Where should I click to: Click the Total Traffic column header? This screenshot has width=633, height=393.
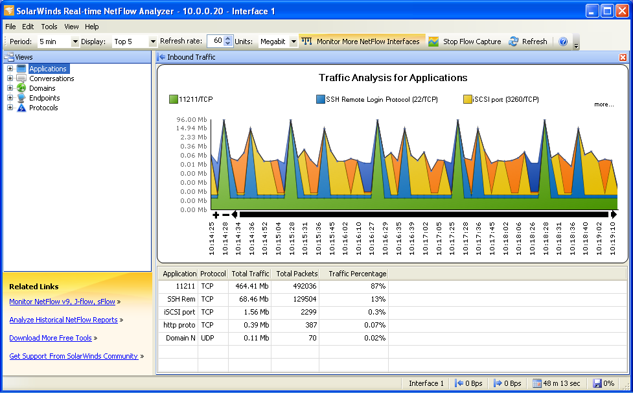tap(250, 273)
